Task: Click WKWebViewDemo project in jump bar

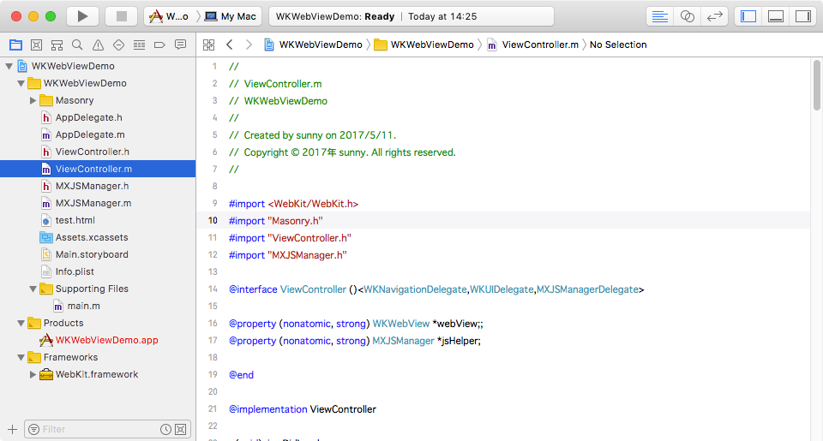Action: point(314,45)
